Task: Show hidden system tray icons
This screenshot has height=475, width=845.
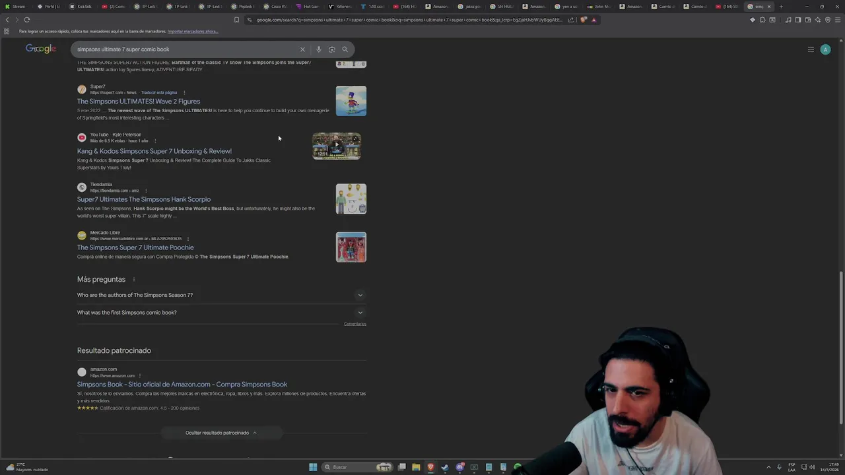Action: 770,467
